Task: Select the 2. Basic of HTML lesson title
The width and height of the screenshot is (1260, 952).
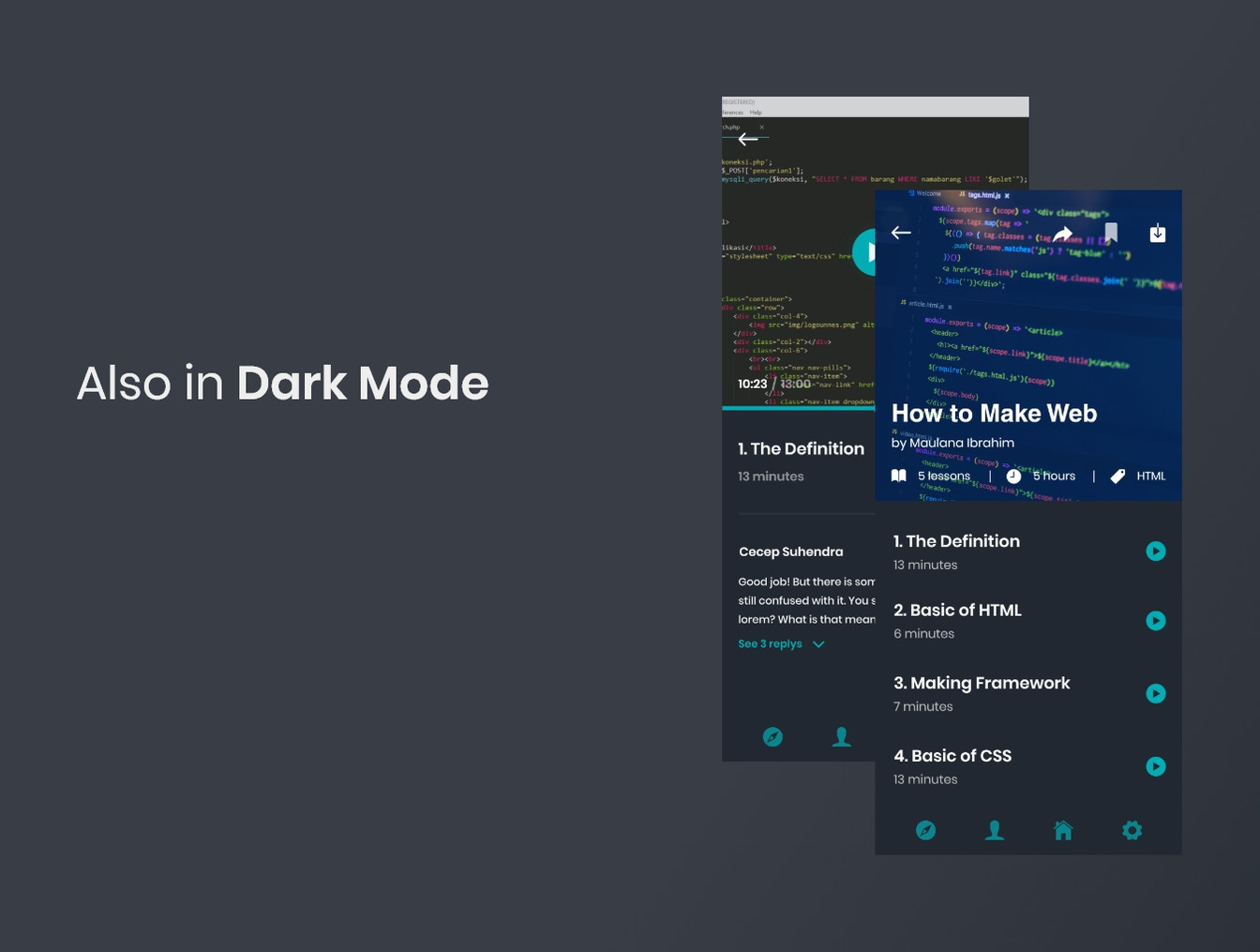Action: click(x=957, y=611)
